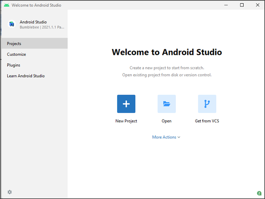This screenshot has width=265, height=199.
Task: Click the blue plus New Project icon
Action: [x=126, y=104]
